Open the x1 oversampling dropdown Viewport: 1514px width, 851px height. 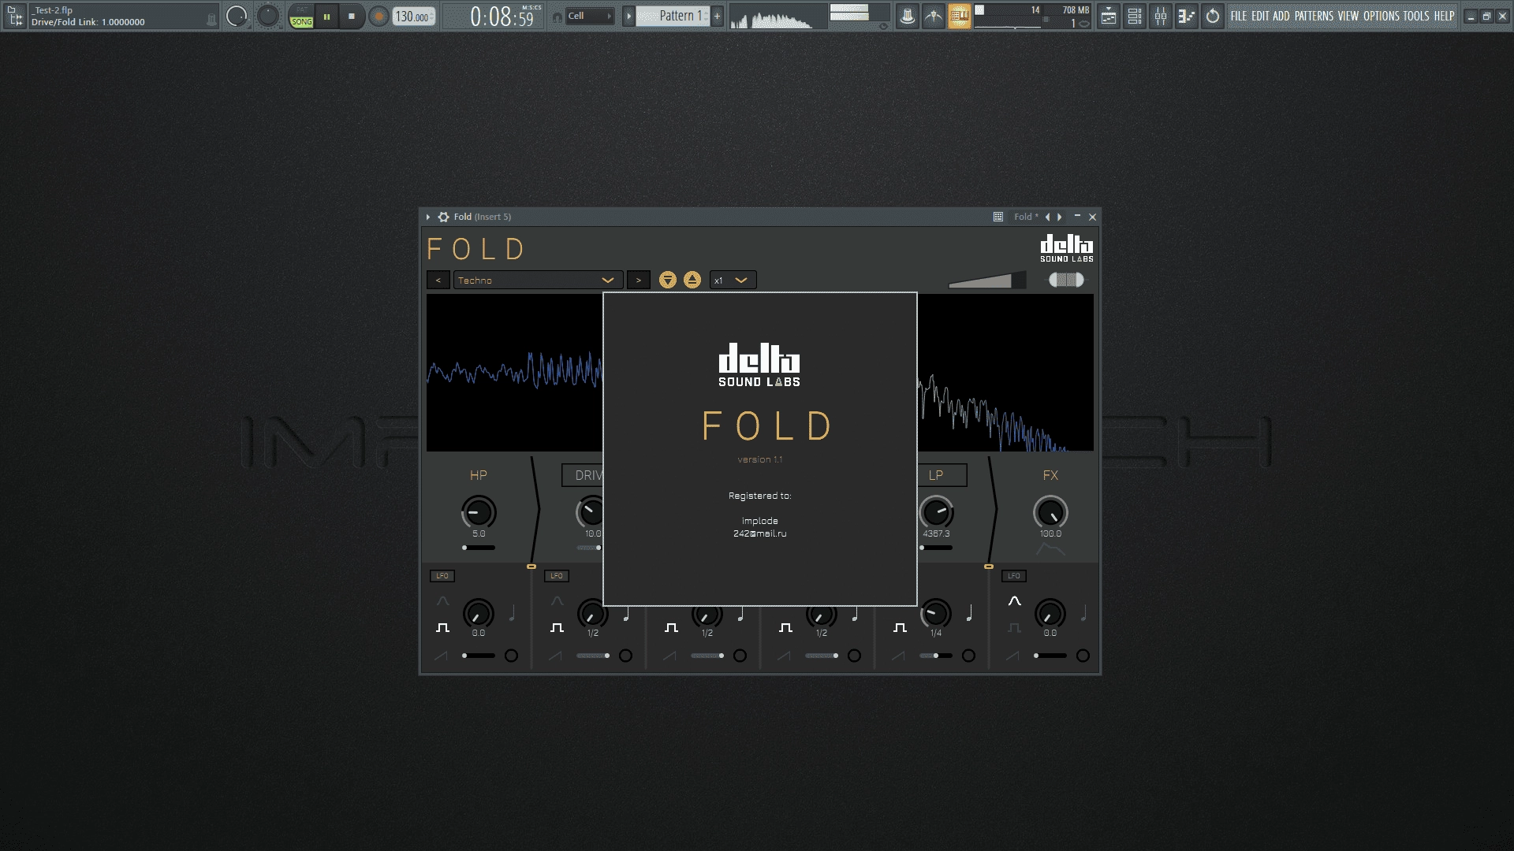tap(733, 280)
